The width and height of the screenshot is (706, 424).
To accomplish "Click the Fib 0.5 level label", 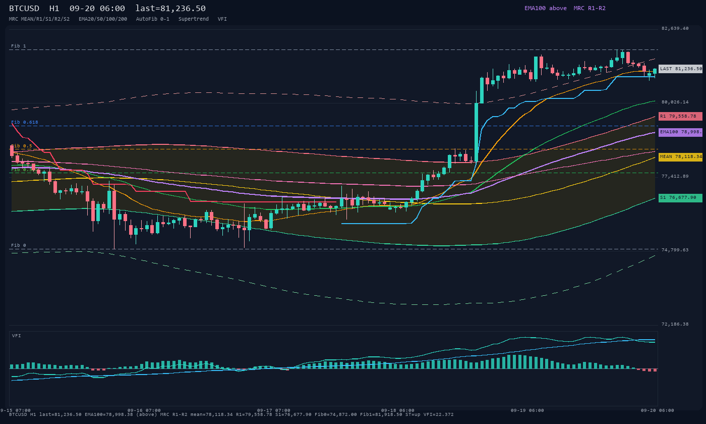I will point(22,146).
